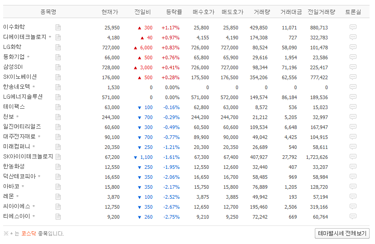375x244 pixels.
Task: Open discussion room for 아바코
Action: pos(353,187)
